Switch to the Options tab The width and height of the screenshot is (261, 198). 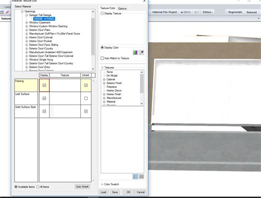click(122, 8)
